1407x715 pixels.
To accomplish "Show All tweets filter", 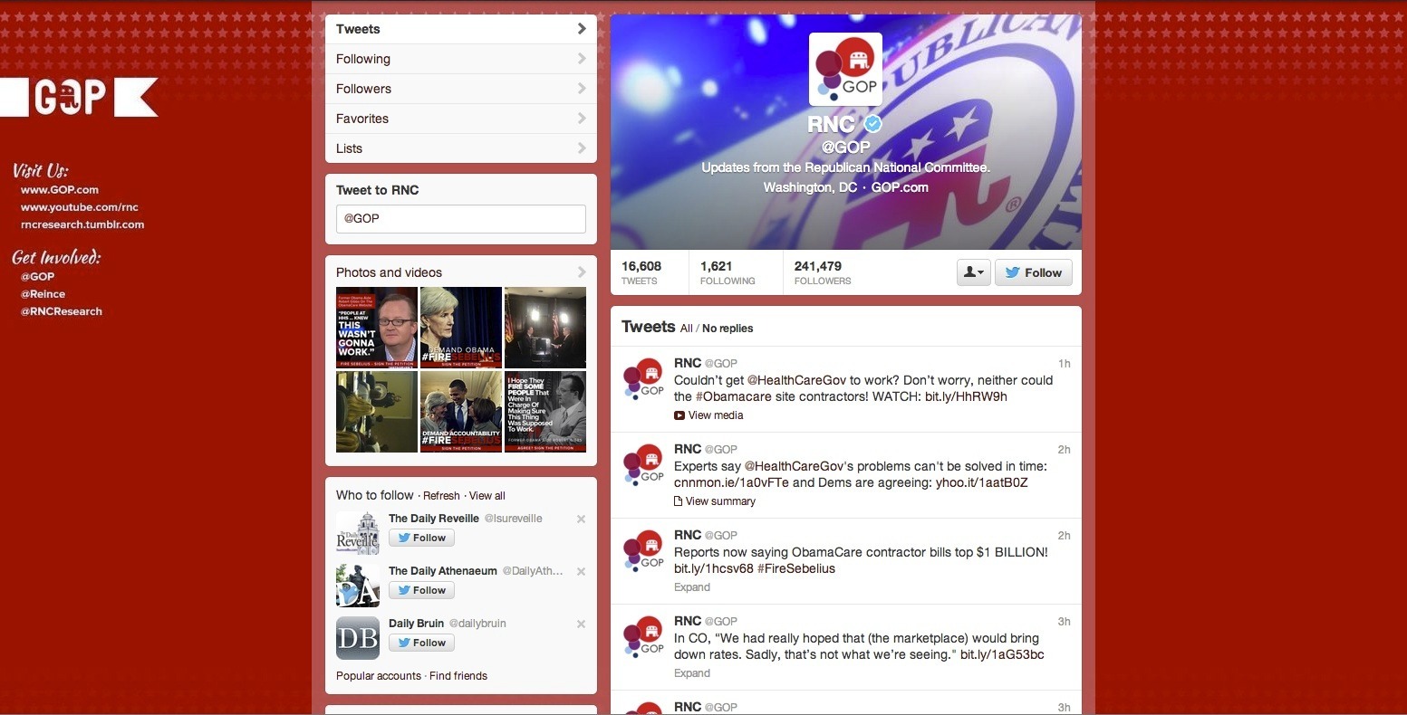I will click(686, 329).
